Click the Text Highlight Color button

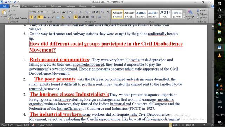tap(63, 17)
